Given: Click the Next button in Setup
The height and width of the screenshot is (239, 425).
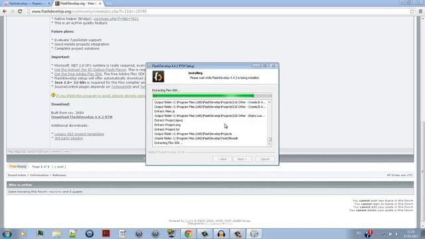Looking at the screenshot, I should point(242,159).
